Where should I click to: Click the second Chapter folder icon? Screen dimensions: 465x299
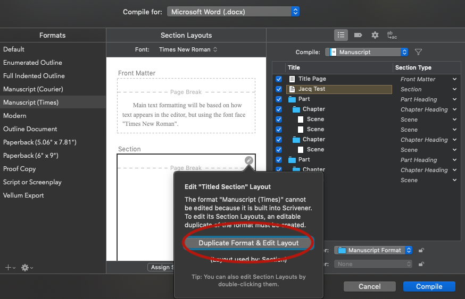296,140
